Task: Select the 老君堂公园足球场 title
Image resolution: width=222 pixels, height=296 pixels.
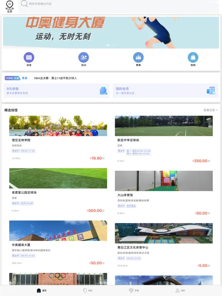Action: [24, 193]
